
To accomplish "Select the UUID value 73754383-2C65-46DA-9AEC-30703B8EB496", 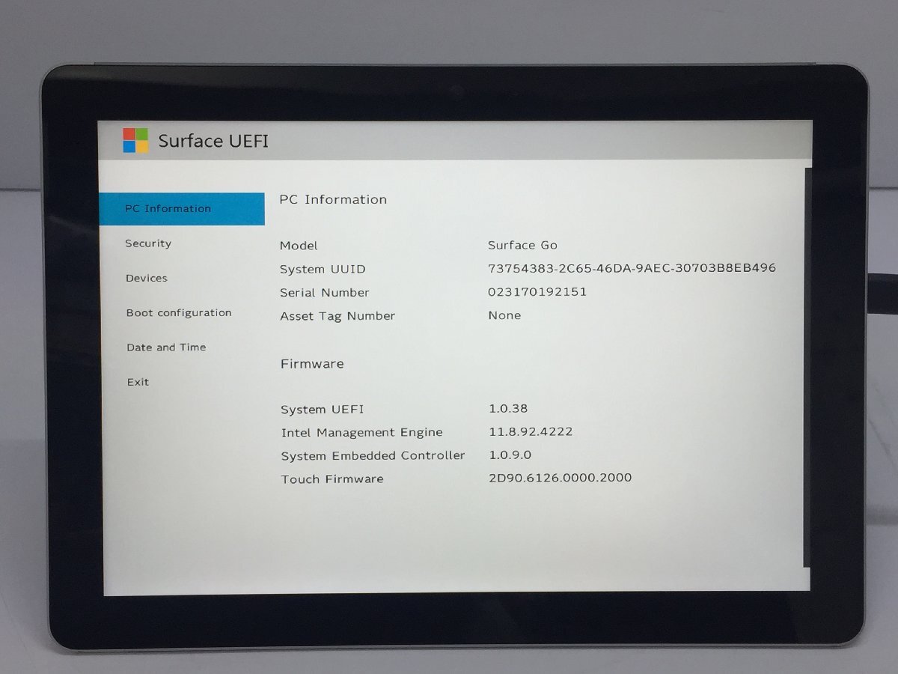I will coord(632,267).
